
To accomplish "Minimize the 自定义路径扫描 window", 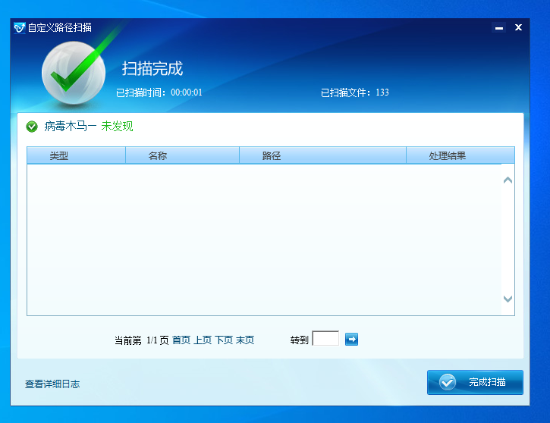I will pyautogui.click(x=498, y=28).
